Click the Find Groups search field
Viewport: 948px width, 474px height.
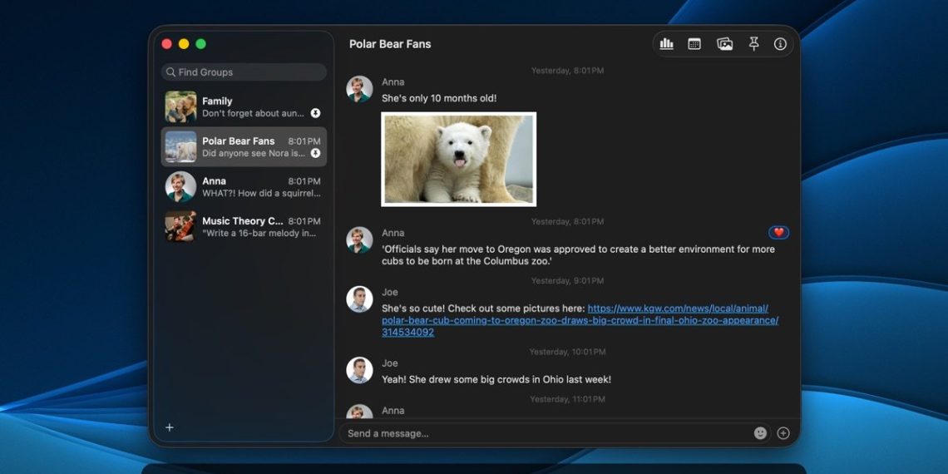244,72
